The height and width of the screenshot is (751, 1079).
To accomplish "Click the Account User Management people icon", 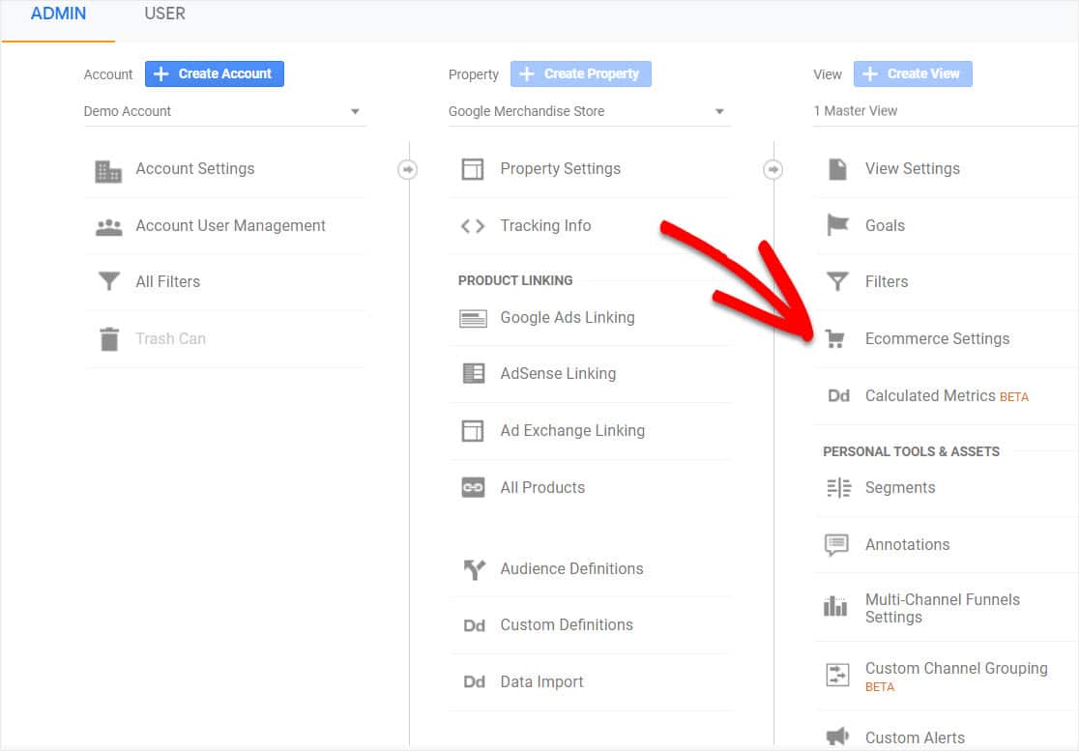I will [108, 227].
